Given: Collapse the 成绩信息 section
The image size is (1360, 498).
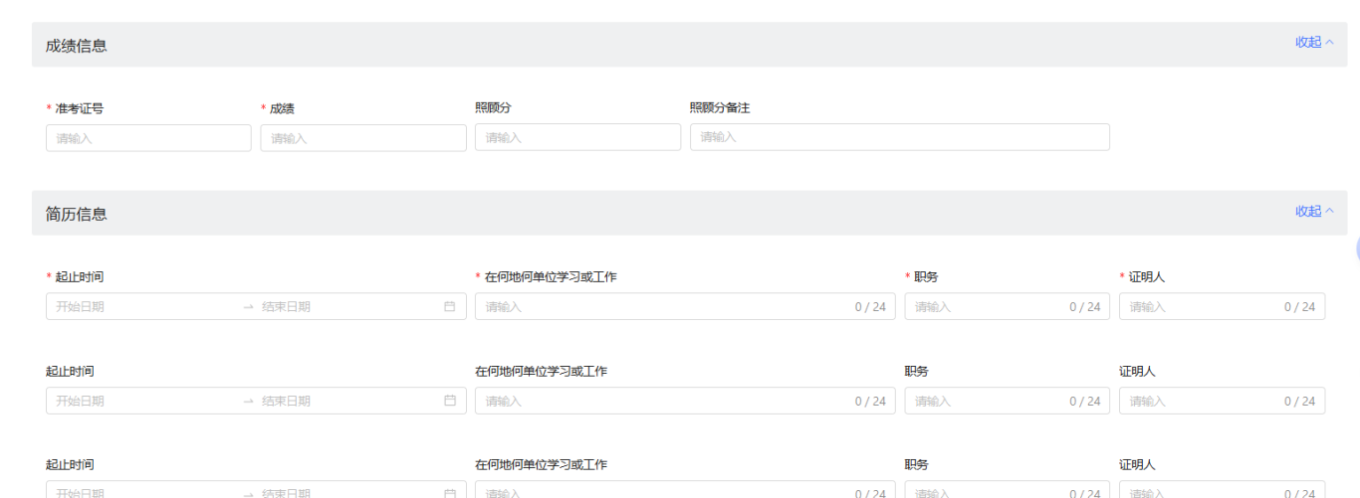Looking at the screenshot, I should 1313,43.
